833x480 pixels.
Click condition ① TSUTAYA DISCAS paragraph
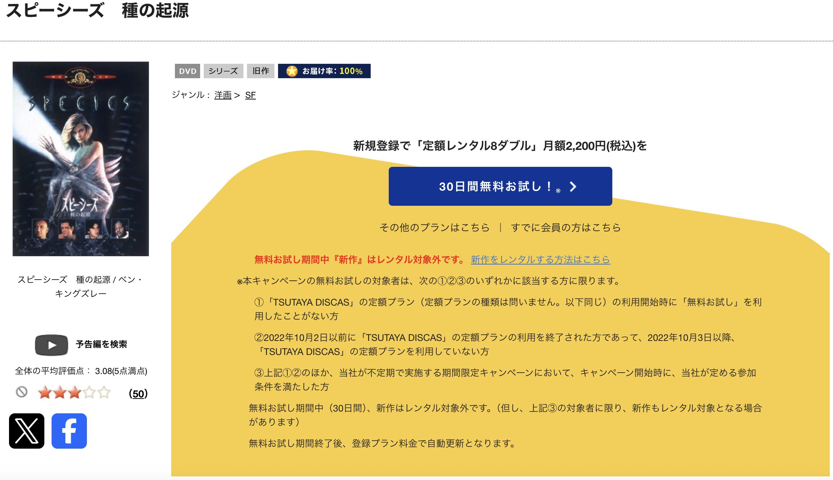508,309
